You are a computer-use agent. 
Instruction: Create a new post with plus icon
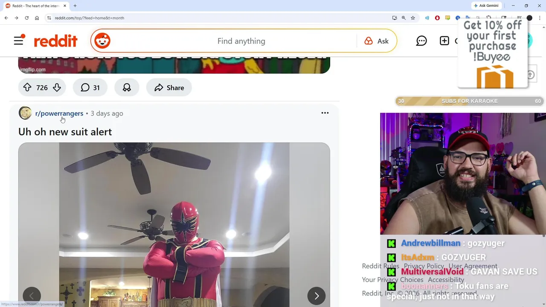444,41
